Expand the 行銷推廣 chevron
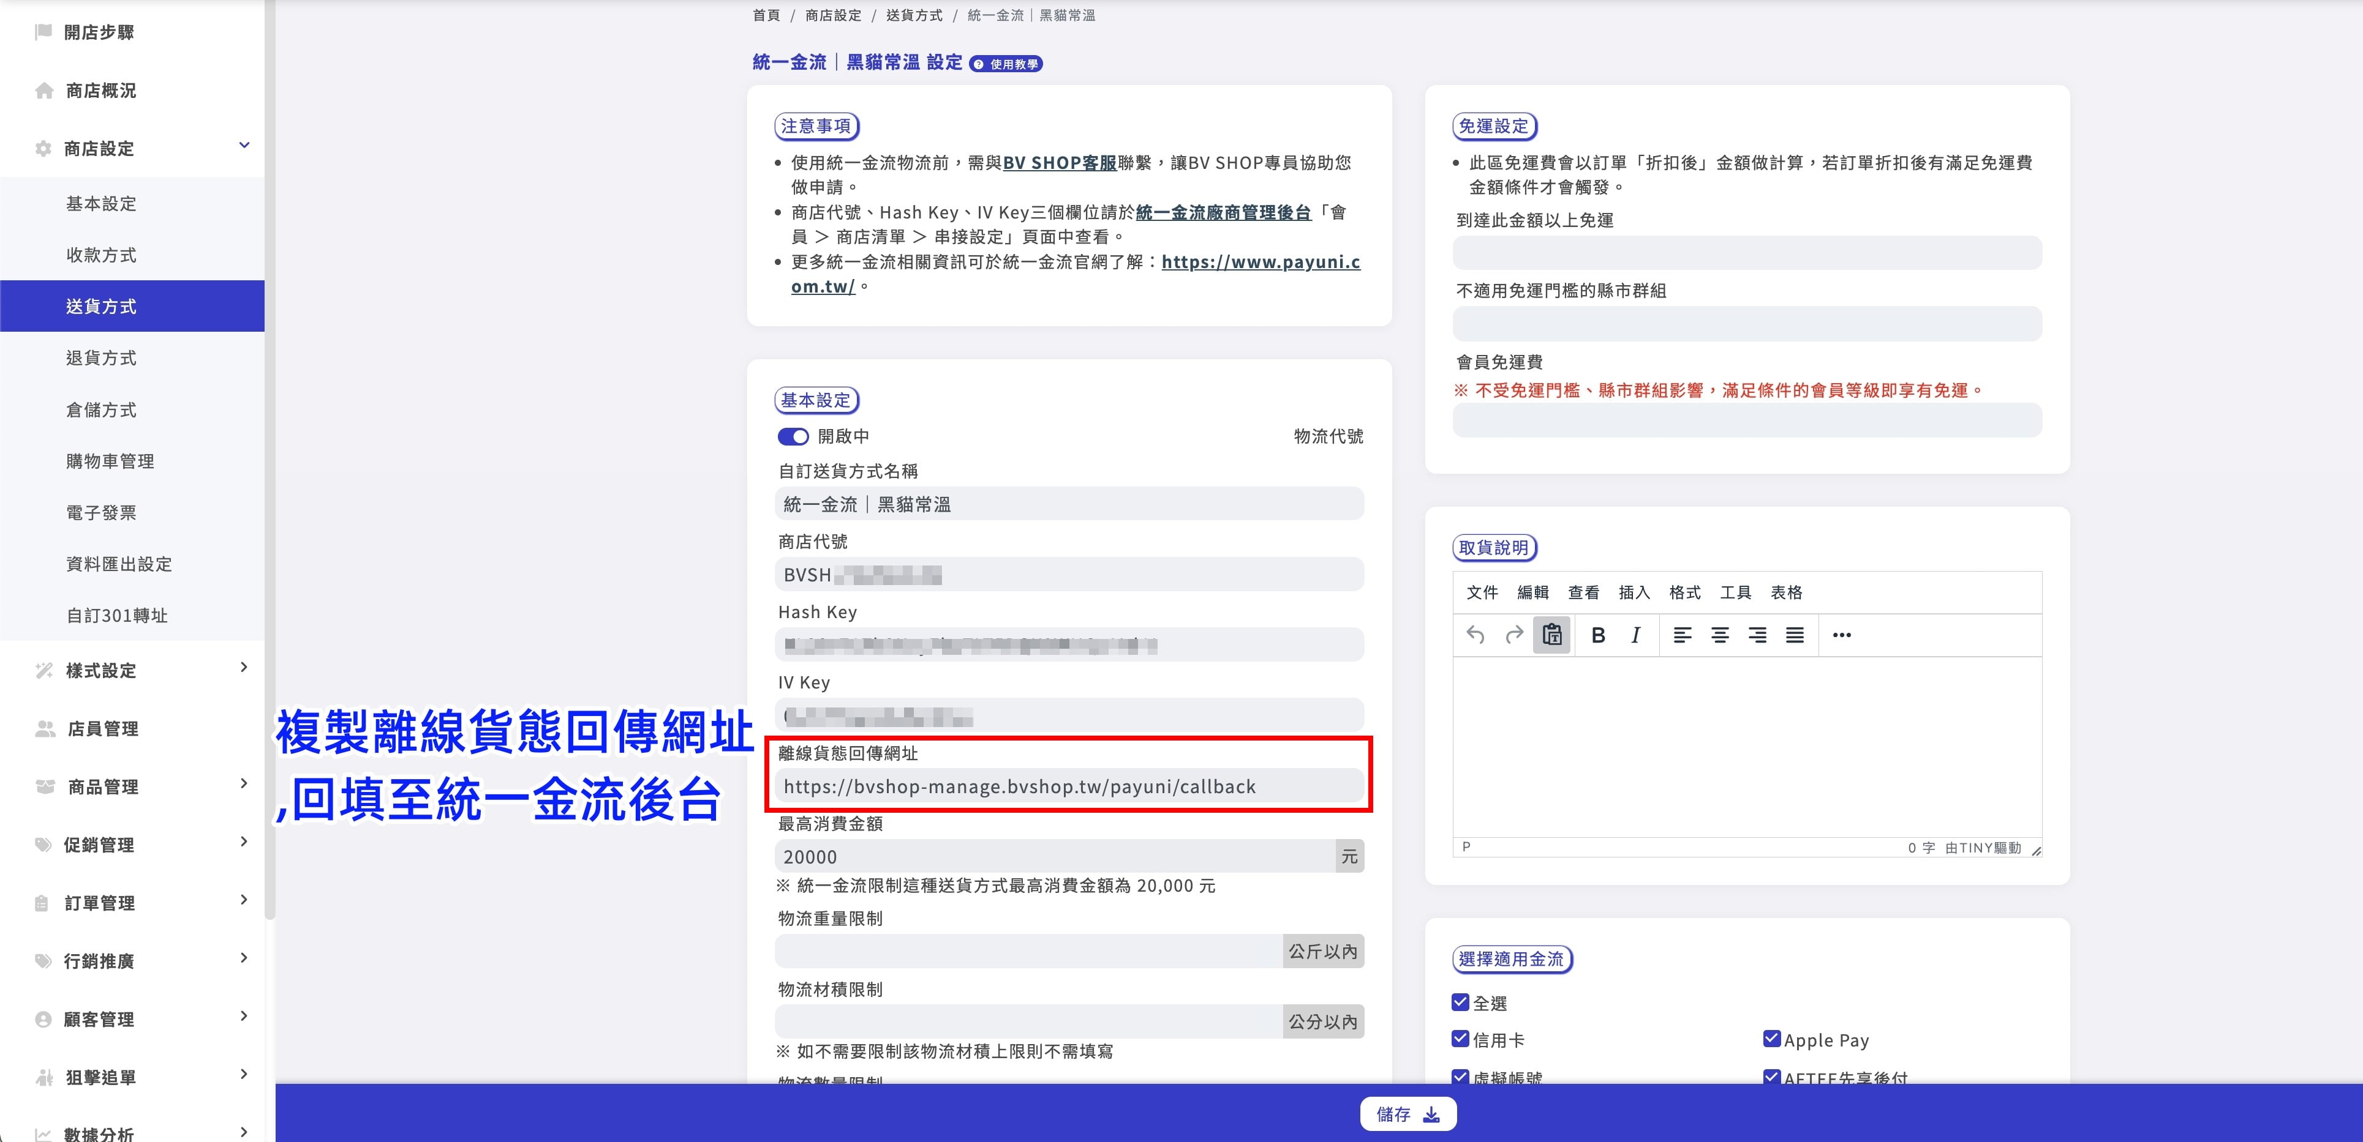2363x1142 pixels. coord(244,958)
